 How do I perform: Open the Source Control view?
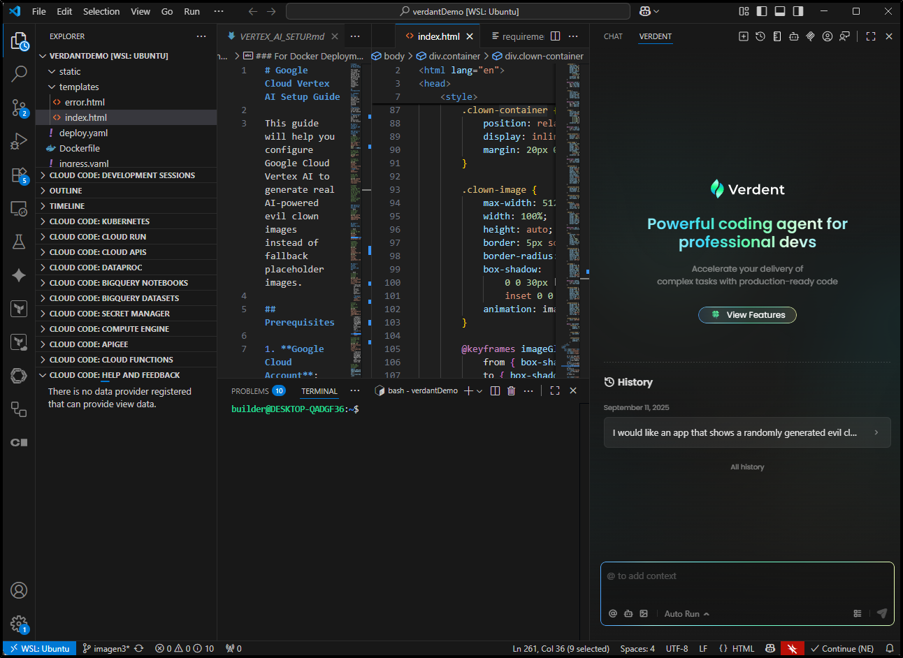point(19,108)
